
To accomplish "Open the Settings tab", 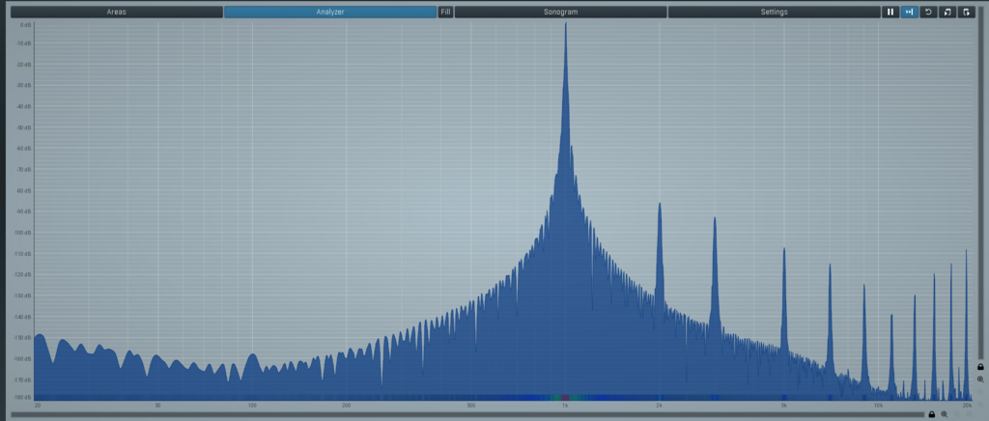I will point(774,12).
